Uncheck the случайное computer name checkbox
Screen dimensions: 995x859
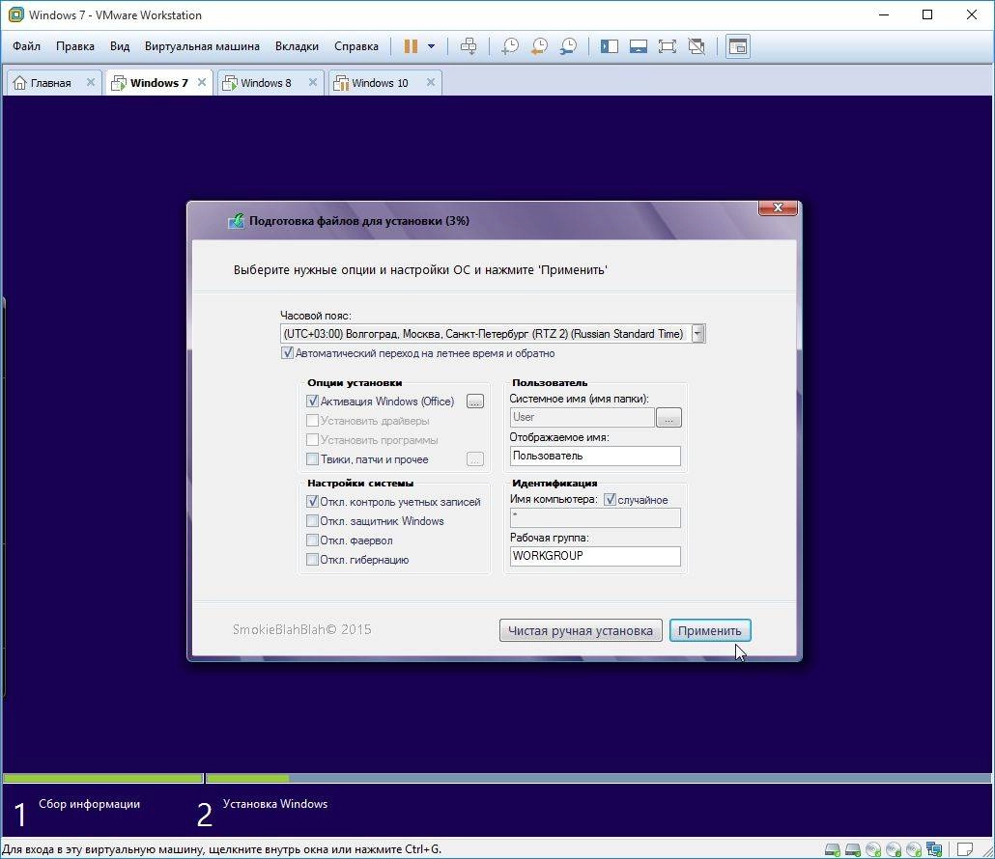[610, 500]
